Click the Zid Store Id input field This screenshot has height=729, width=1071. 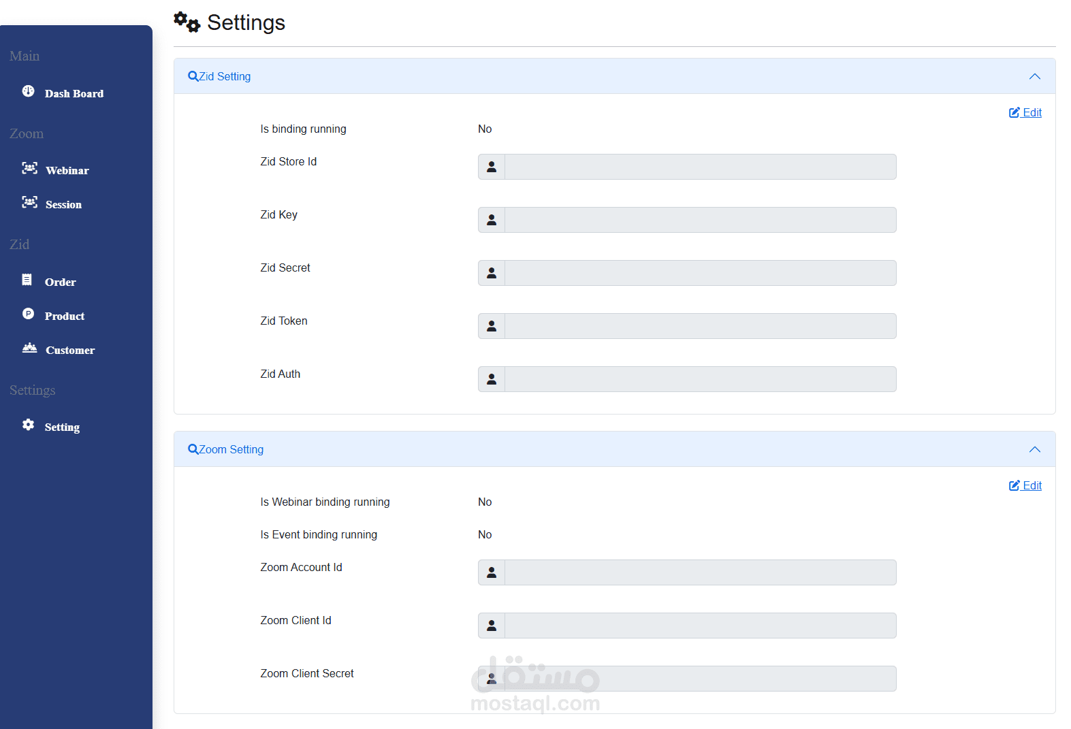tap(700, 167)
